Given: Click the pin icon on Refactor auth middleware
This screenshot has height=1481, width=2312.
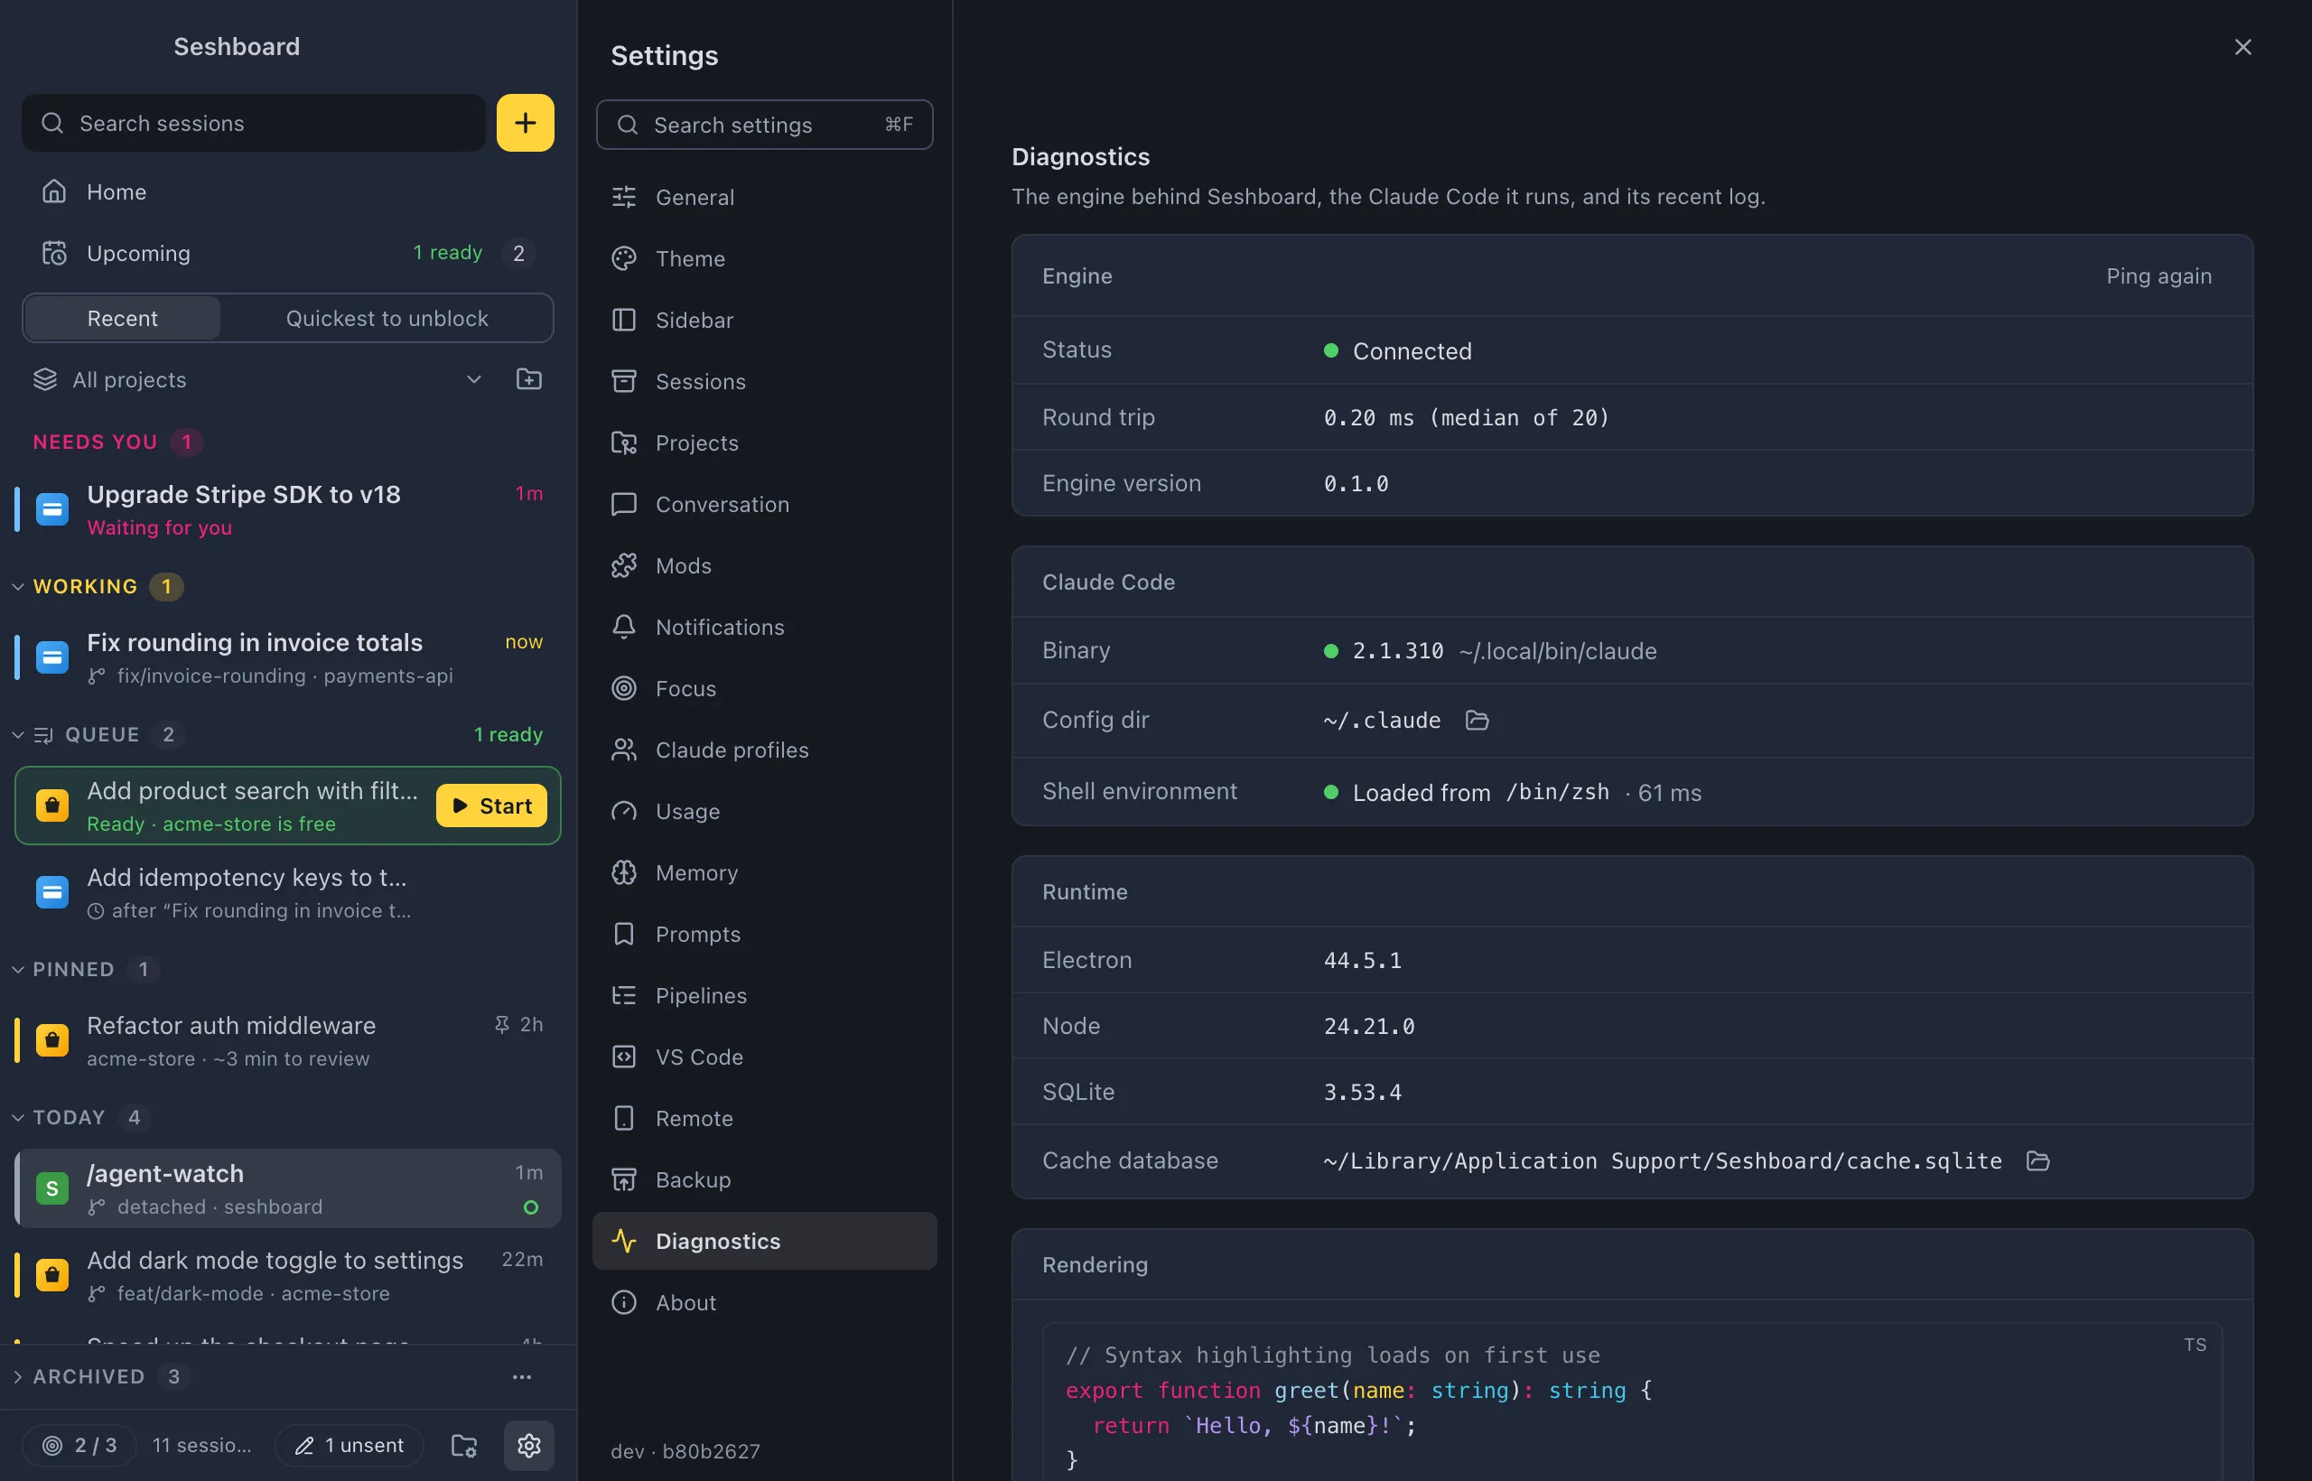Looking at the screenshot, I should (x=501, y=1024).
